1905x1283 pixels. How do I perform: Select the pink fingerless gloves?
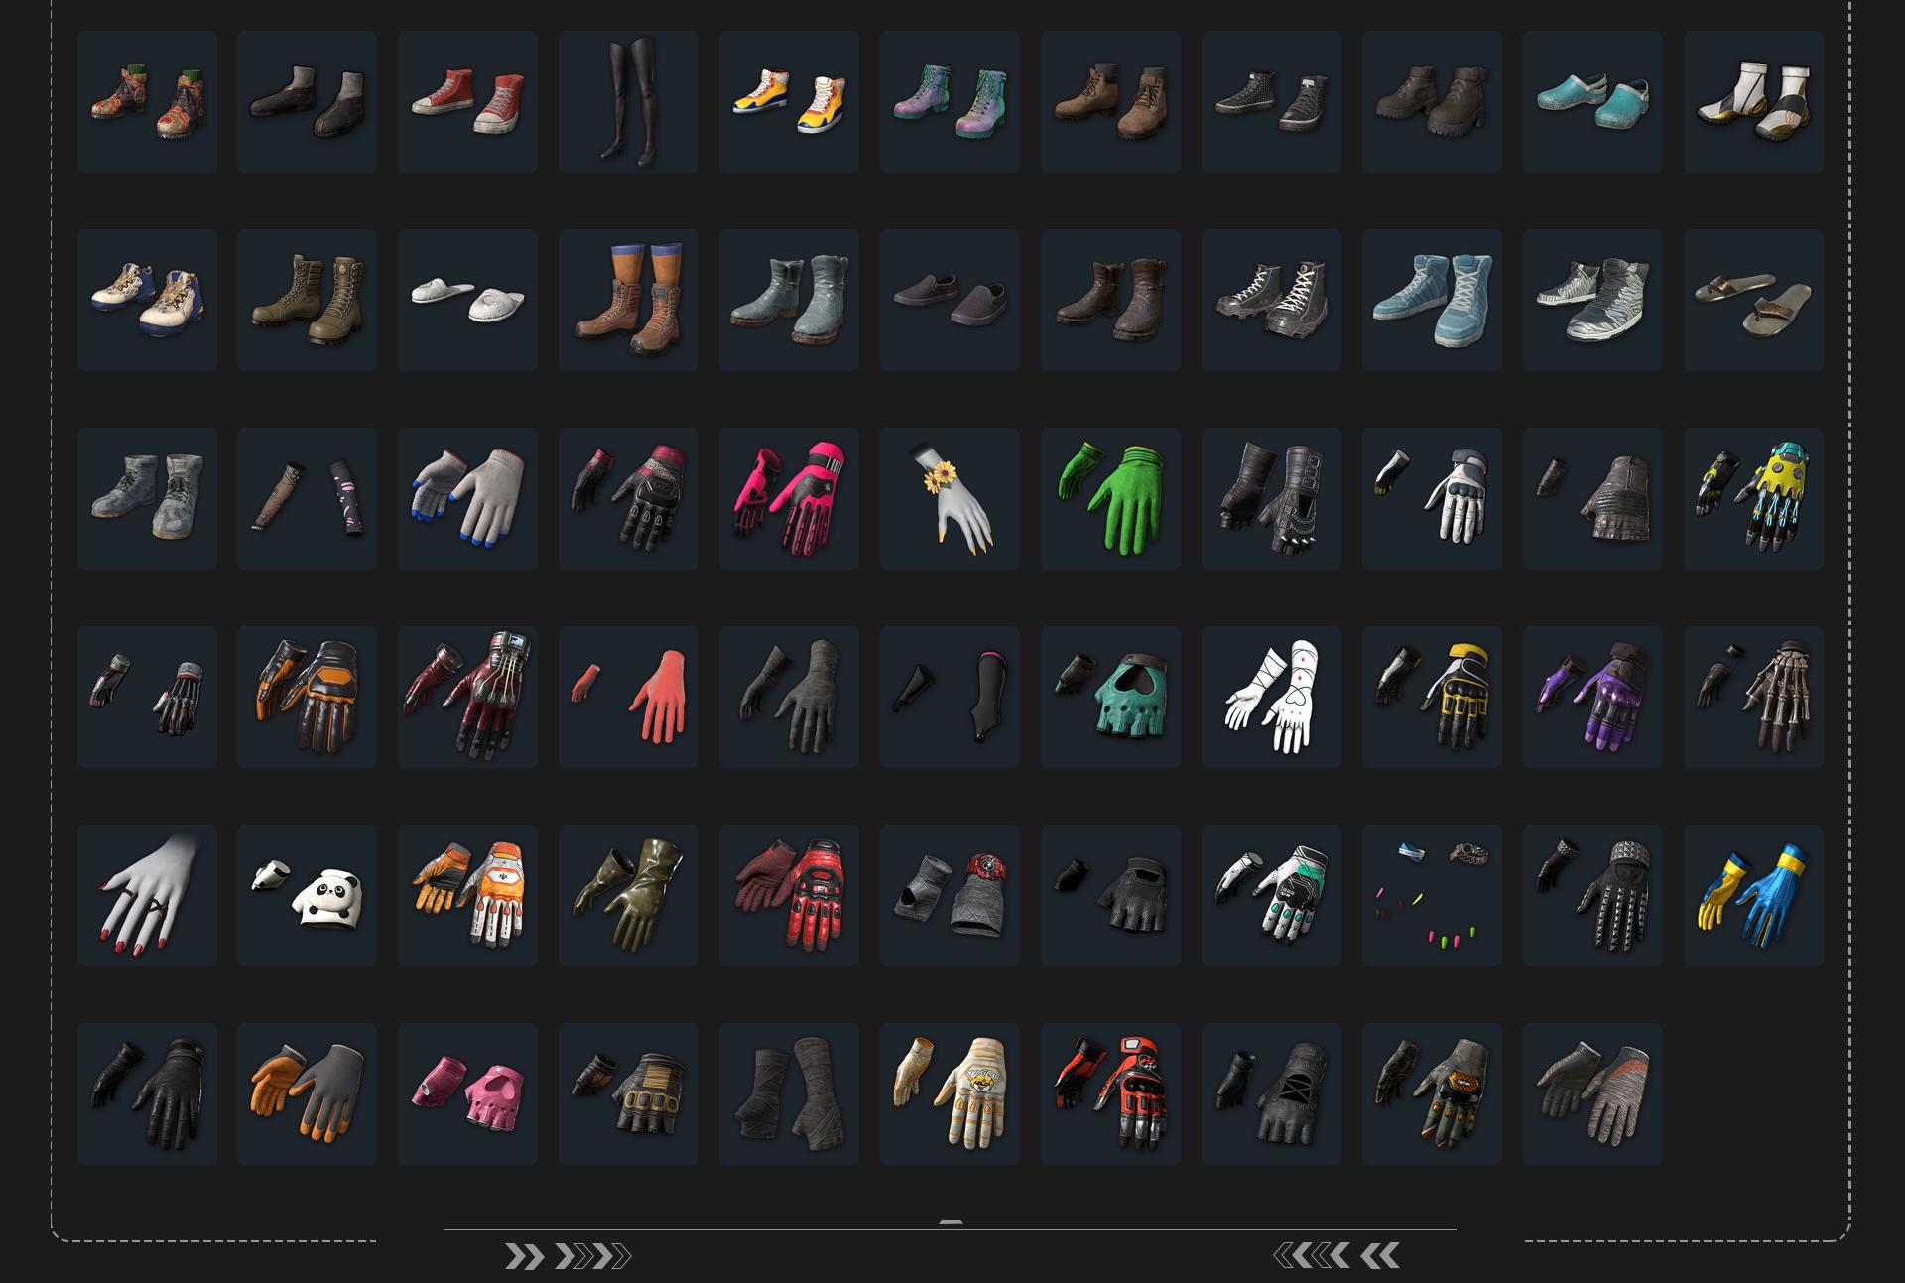467,1093
